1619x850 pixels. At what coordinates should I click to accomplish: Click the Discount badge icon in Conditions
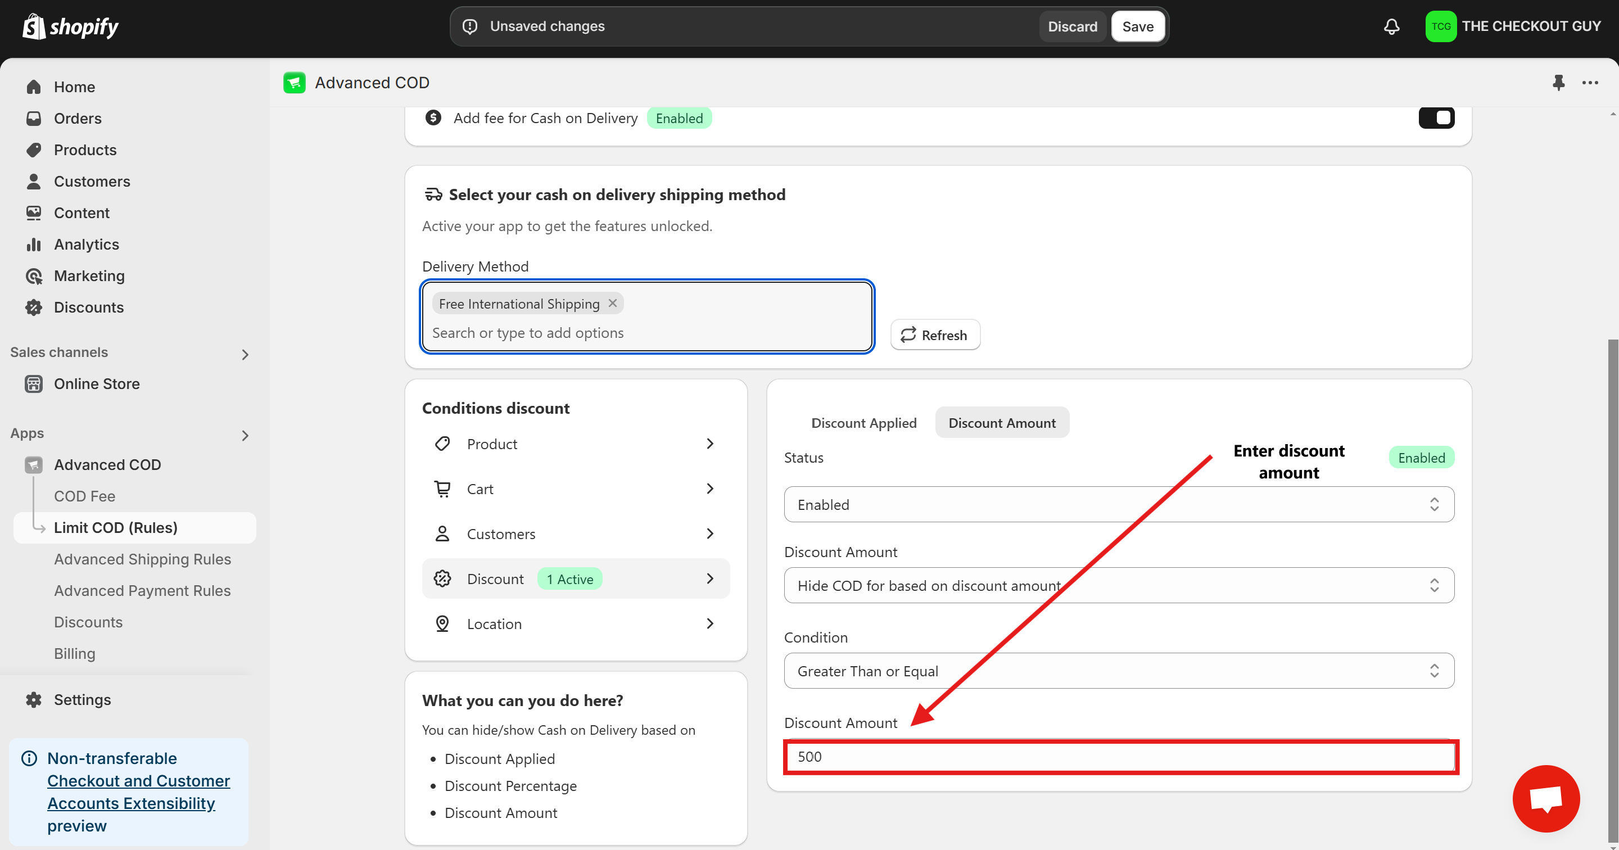[x=442, y=578]
